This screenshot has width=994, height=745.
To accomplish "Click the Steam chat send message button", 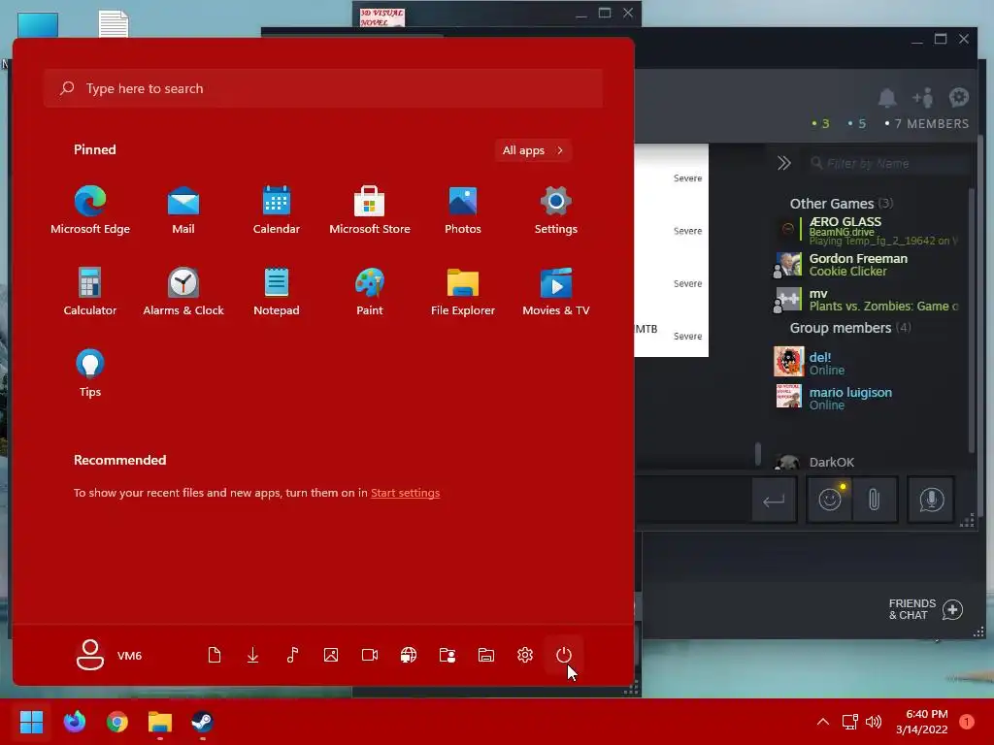I will pos(774,501).
